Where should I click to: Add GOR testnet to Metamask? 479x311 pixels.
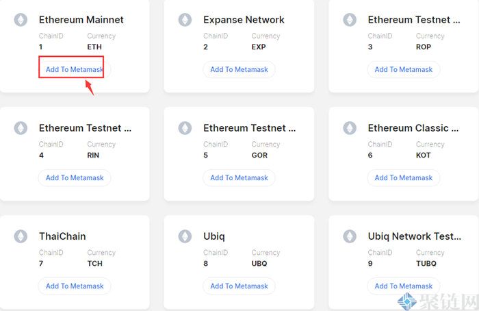tap(239, 177)
